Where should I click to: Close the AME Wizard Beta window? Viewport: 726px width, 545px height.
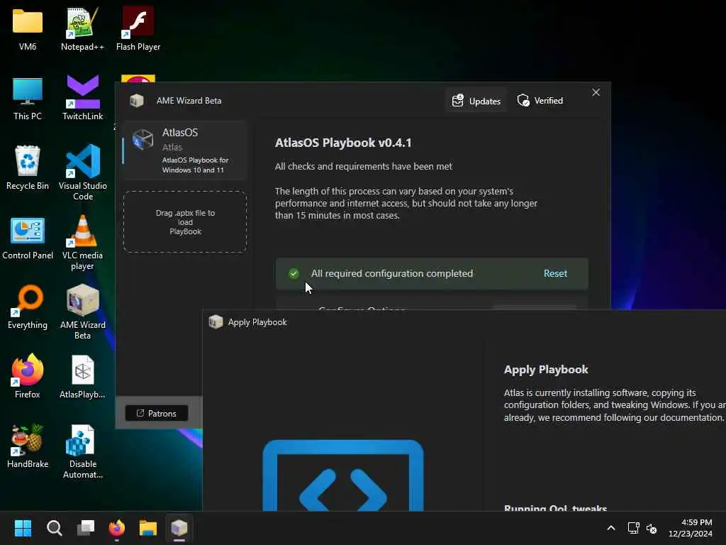click(x=596, y=93)
